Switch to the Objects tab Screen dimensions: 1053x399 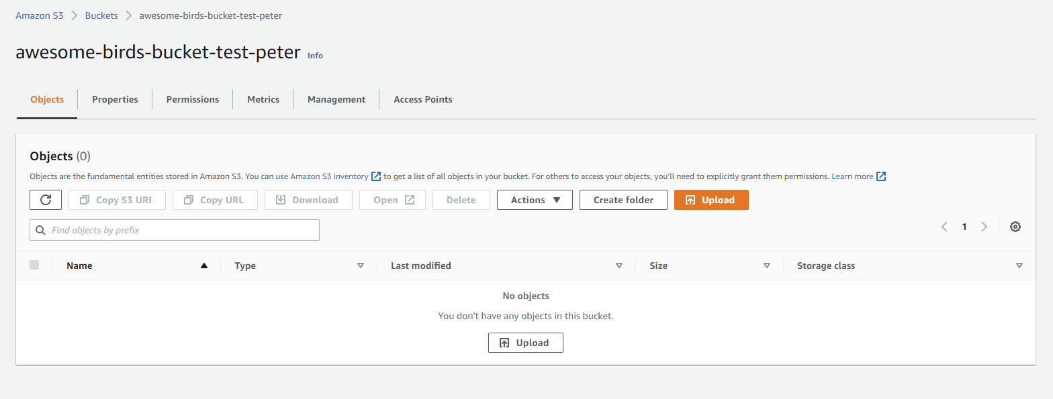47,99
